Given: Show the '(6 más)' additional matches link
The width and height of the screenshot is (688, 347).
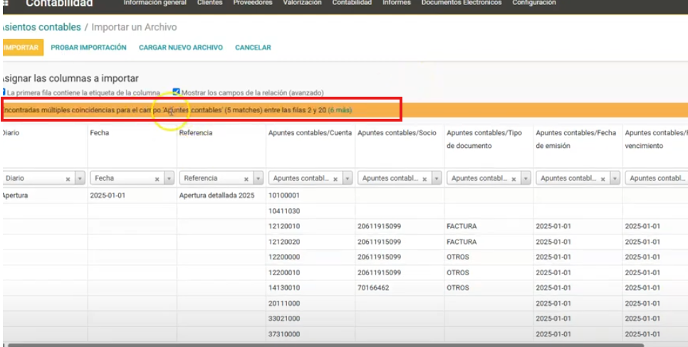Looking at the screenshot, I should tap(340, 110).
